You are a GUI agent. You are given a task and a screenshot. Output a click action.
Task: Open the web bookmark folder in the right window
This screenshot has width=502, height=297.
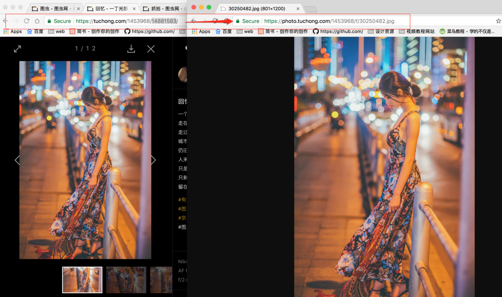click(245, 31)
